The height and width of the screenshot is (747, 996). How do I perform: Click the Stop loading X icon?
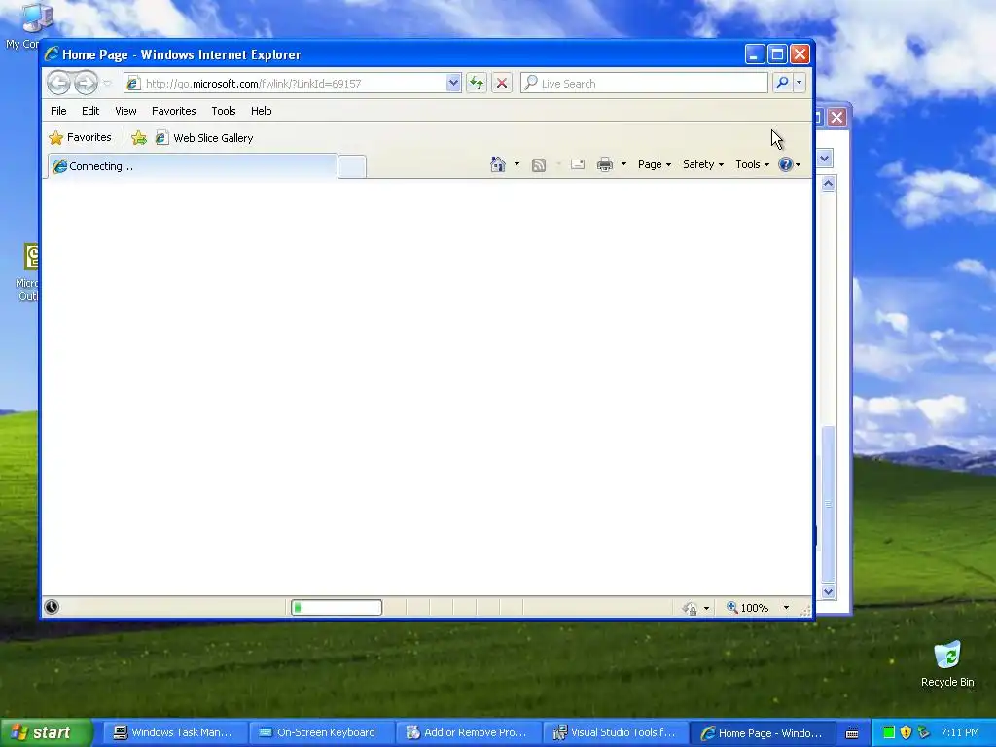502,84
